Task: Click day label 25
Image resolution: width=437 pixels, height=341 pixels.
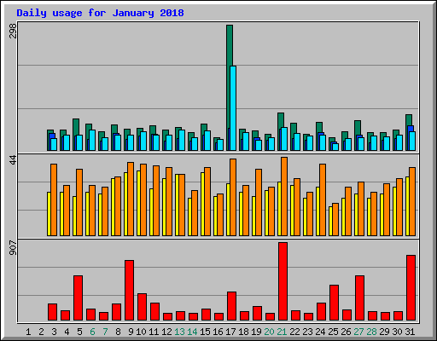Action: coord(333,332)
